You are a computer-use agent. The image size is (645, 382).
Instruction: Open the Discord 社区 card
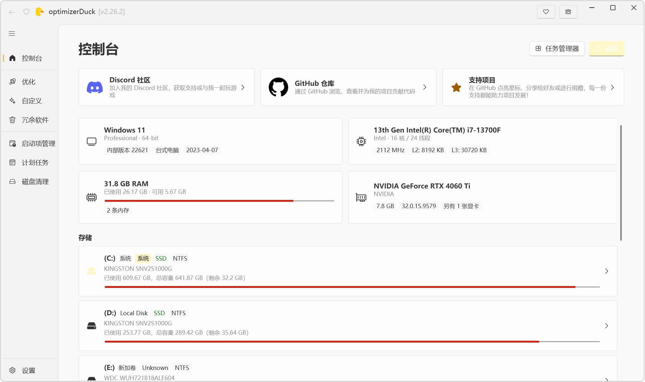coord(167,87)
